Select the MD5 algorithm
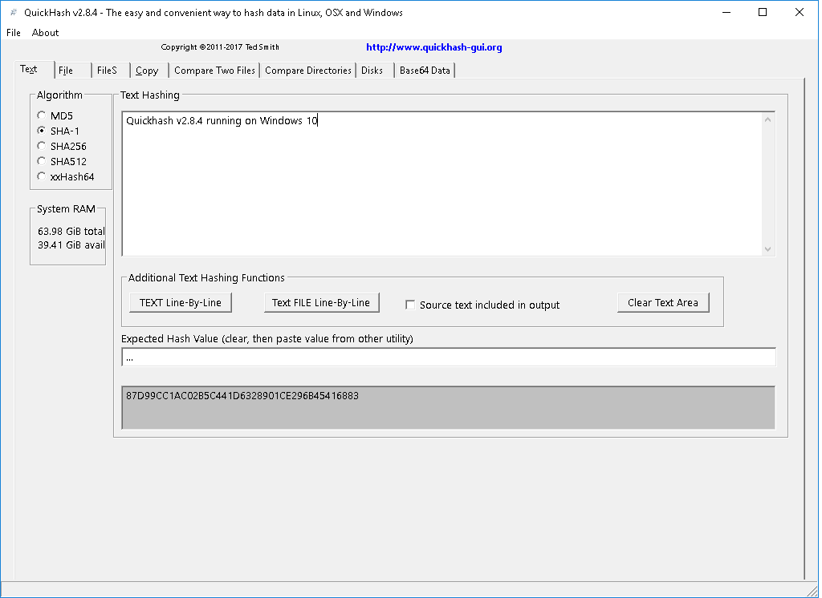This screenshot has height=598, width=822. [41, 115]
